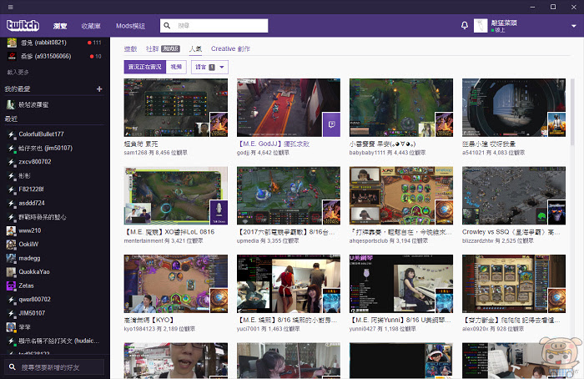This screenshot has height=379, width=584.
Task: Click StarCraft box art on blizzardzhtw stream
Action: 556,212
